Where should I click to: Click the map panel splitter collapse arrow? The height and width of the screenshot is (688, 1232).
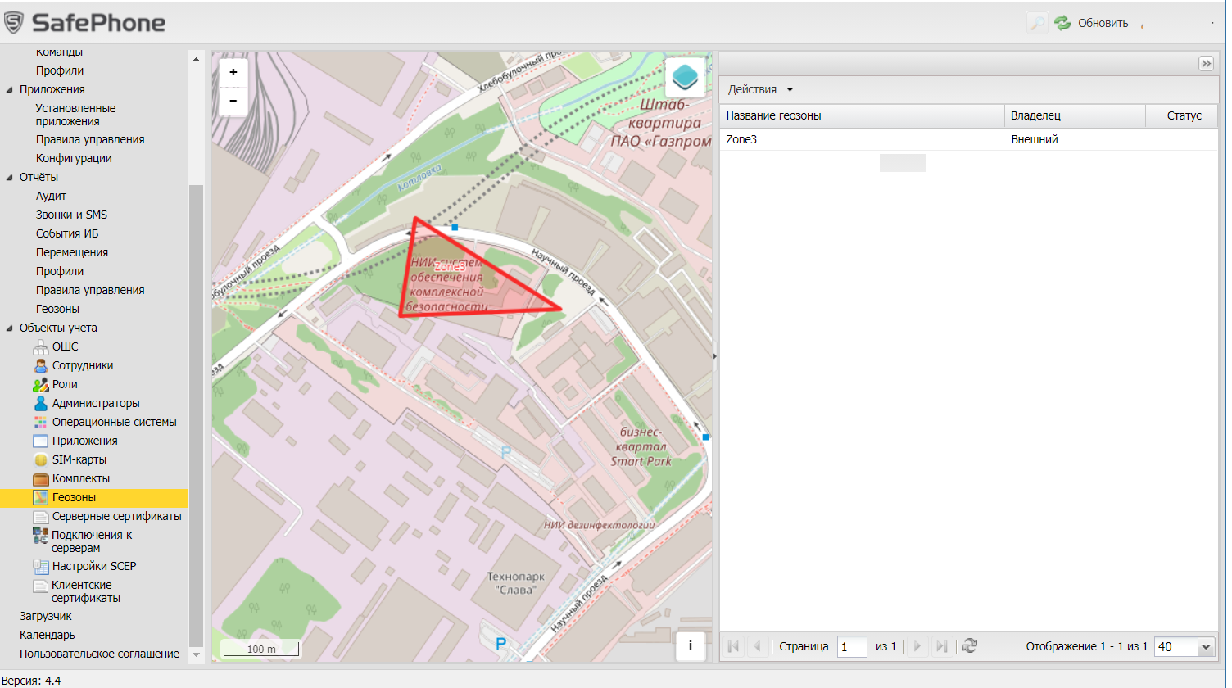click(715, 356)
